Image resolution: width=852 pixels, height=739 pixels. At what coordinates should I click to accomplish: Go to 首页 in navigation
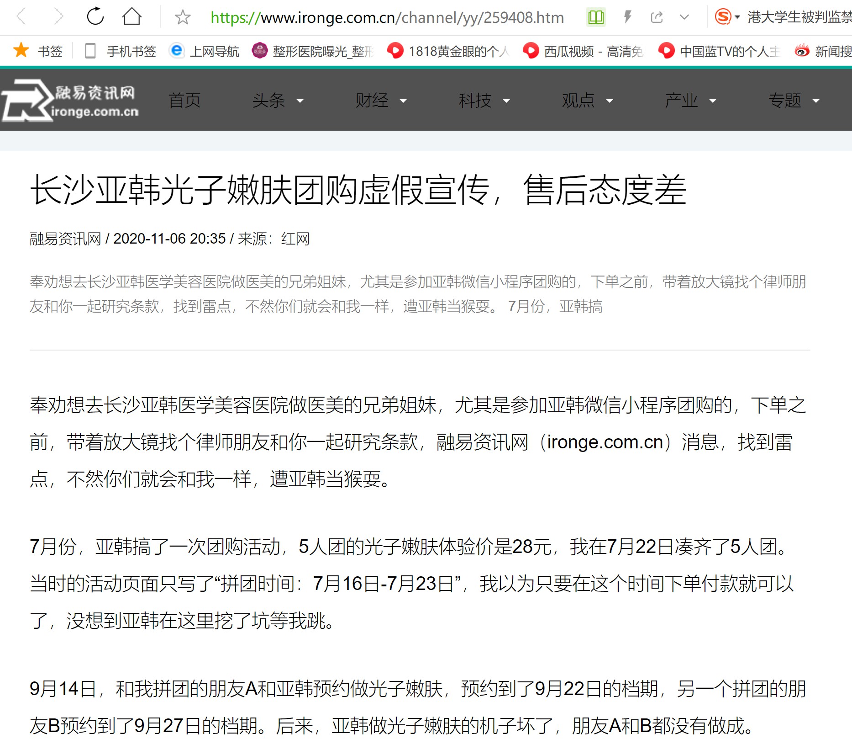(184, 100)
